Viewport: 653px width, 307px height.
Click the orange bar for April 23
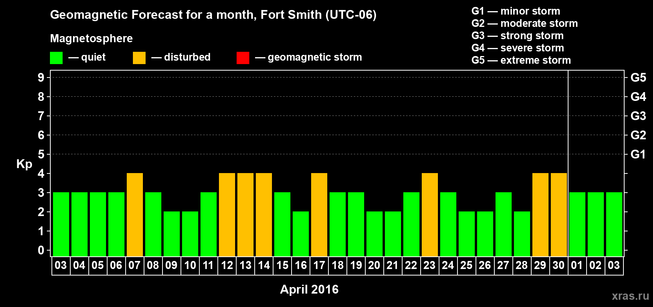[430, 215]
